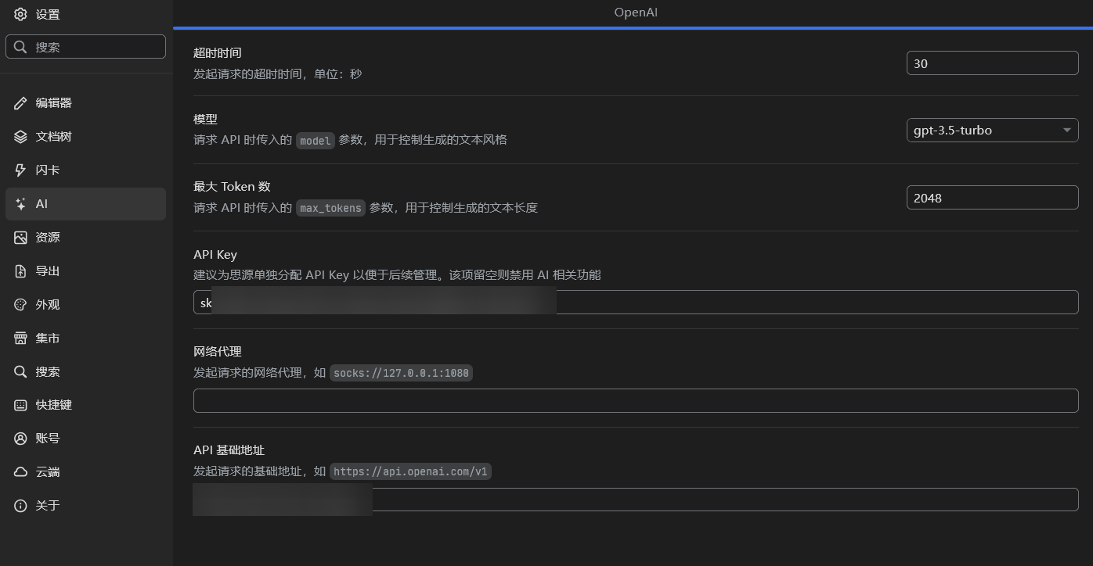This screenshot has width=1093, height=566.
Task: Open the gpt-3.5-turbo model dropdown
Action: coord(992,130)
